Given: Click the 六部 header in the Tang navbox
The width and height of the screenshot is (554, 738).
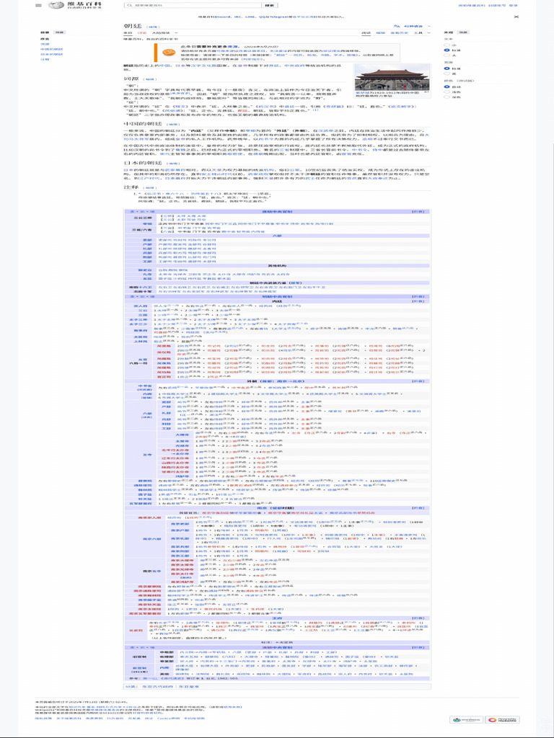Looking at the screenshot, I should [277, 235].
